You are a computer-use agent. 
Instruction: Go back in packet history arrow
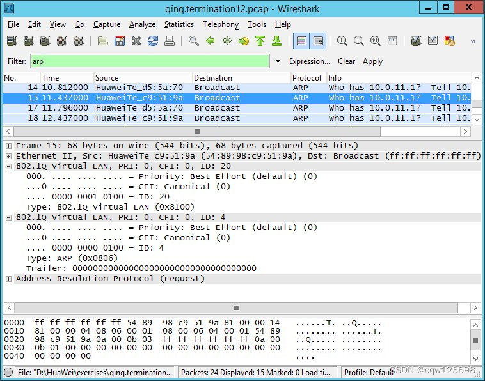pyautogui.click(x=211, y=41)
